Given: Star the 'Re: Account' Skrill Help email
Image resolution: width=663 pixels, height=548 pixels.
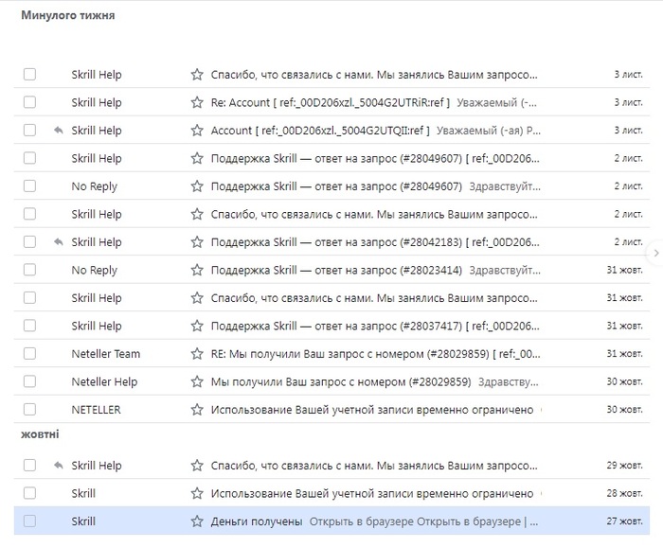Looking at the screenshot, I should [197, 102].
